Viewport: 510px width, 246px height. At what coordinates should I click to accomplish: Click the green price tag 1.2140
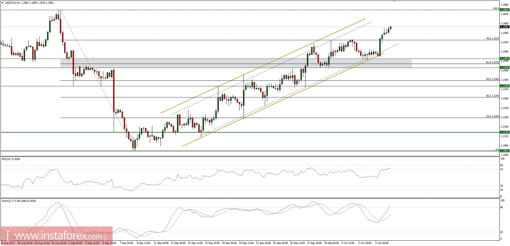(505, 132)
